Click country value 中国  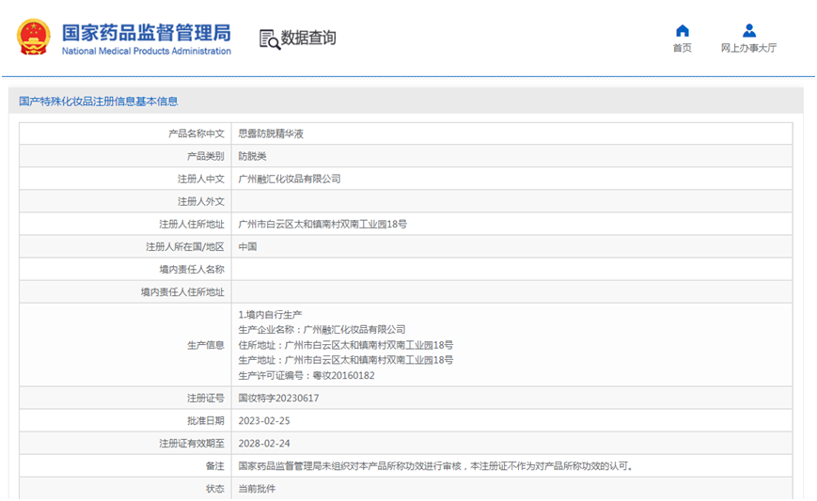pyautogui.click(x=247, y=246)
